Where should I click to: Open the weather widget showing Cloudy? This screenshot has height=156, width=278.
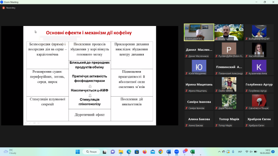point(10,152)
